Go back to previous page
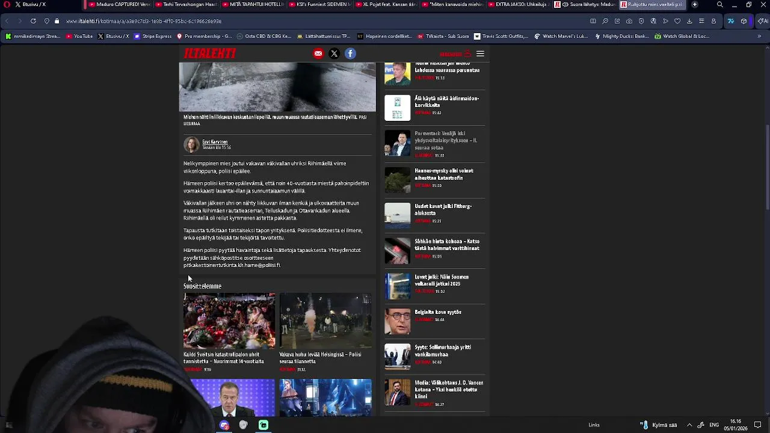The width and height of the screenshot is (770, 433). [x=7, y=21]
